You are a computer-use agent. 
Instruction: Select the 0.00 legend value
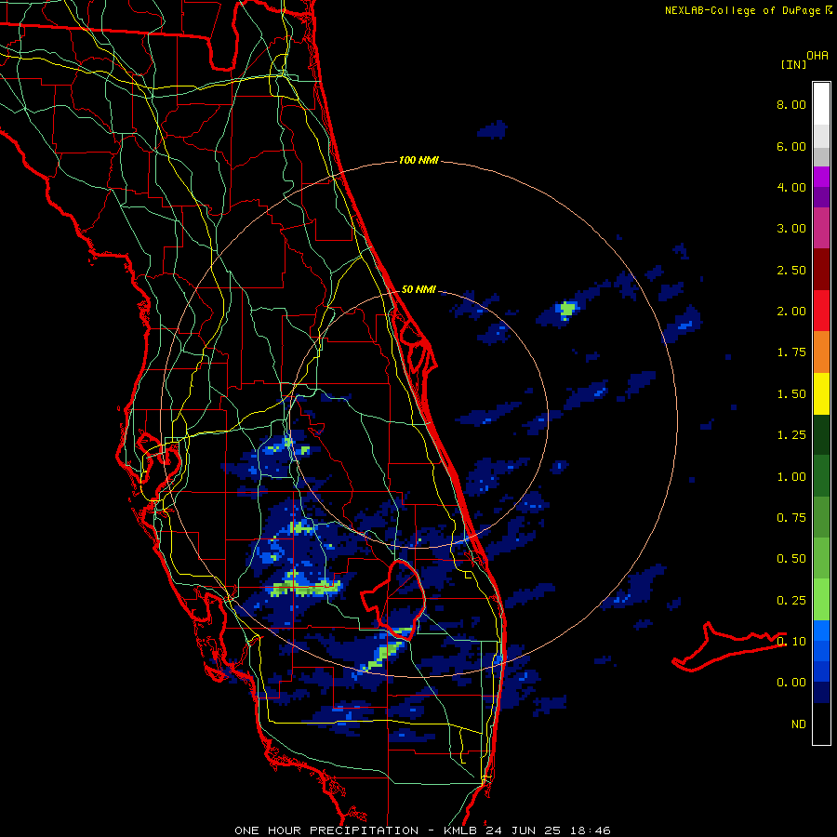coord(791,683)
